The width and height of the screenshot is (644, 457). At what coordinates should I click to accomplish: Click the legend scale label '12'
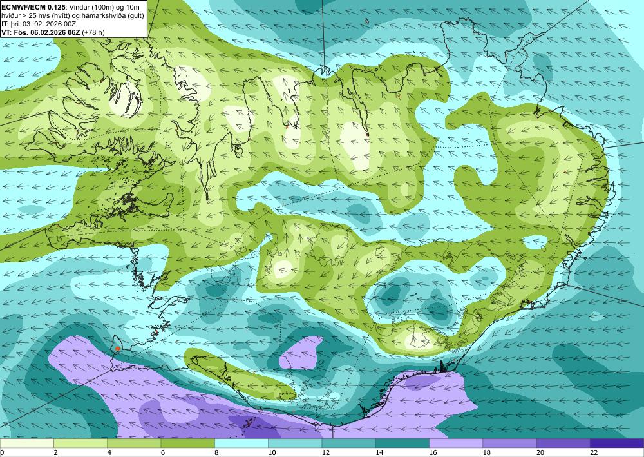tap(326, 453)
